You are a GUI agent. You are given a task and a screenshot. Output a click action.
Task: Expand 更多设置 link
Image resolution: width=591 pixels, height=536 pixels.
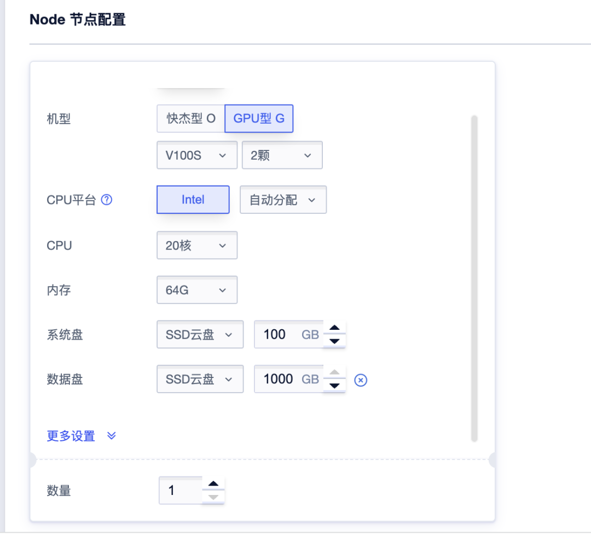click(71, 436)
